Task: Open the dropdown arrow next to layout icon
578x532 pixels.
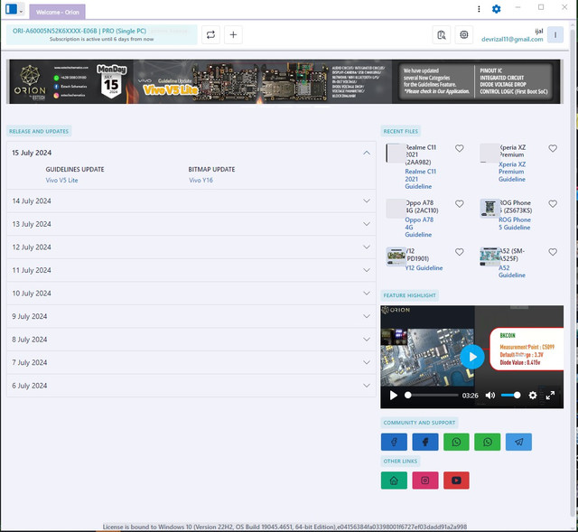Action: [x=21, y=12]
